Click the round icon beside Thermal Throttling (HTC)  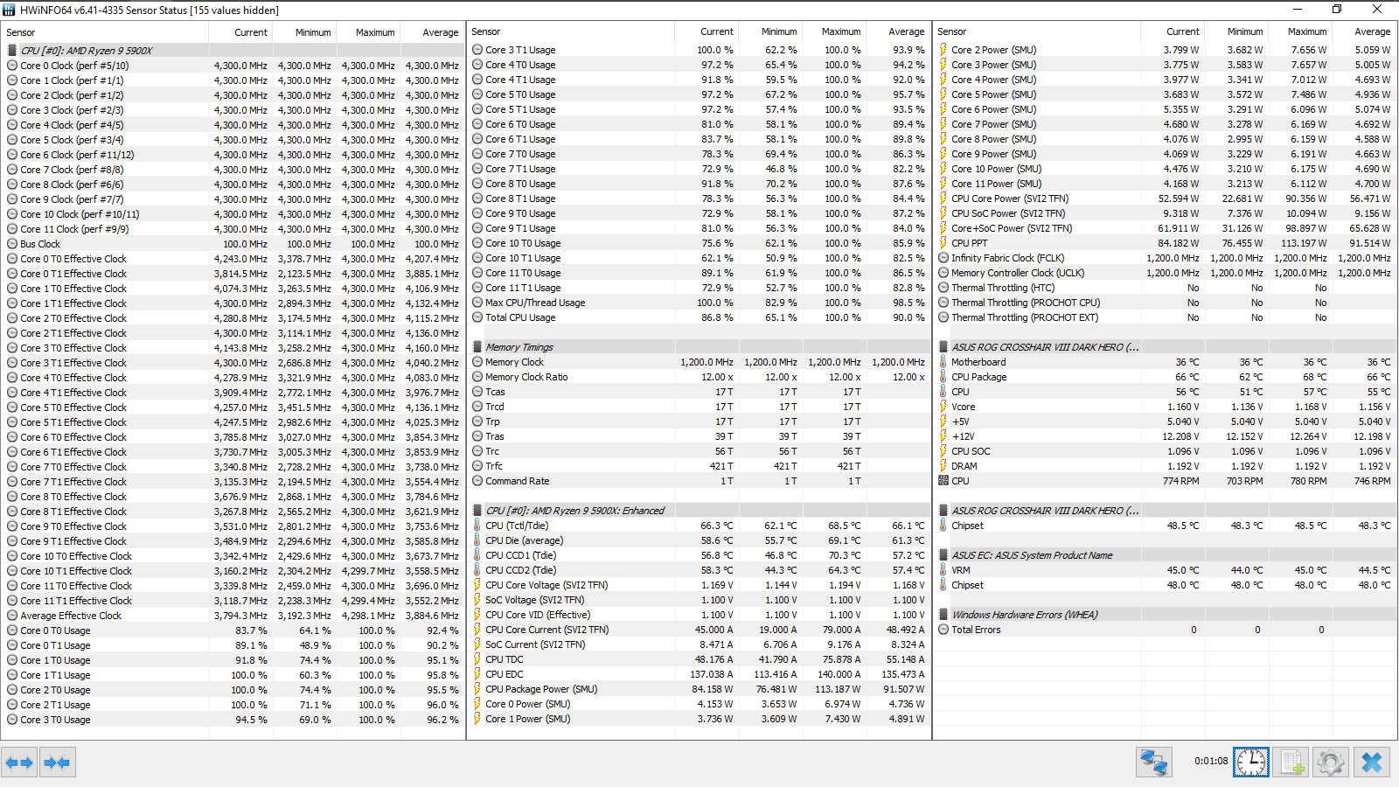click(x=943, y=288)
